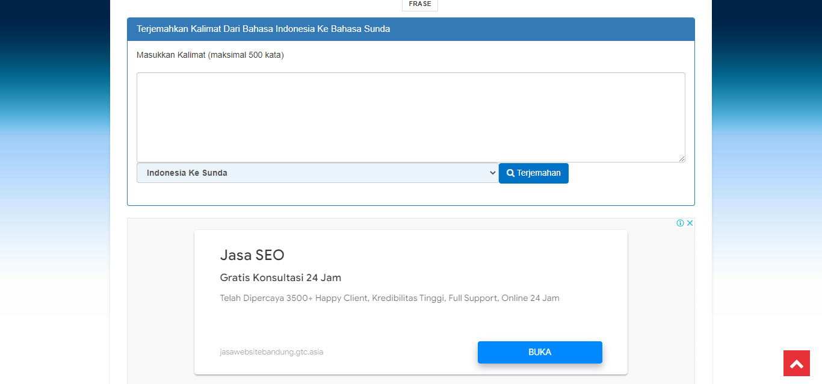This screenshot has height=384, width=822.
Task: Open the Indonesia Ke Sunda dropdown
Action: 317,173
